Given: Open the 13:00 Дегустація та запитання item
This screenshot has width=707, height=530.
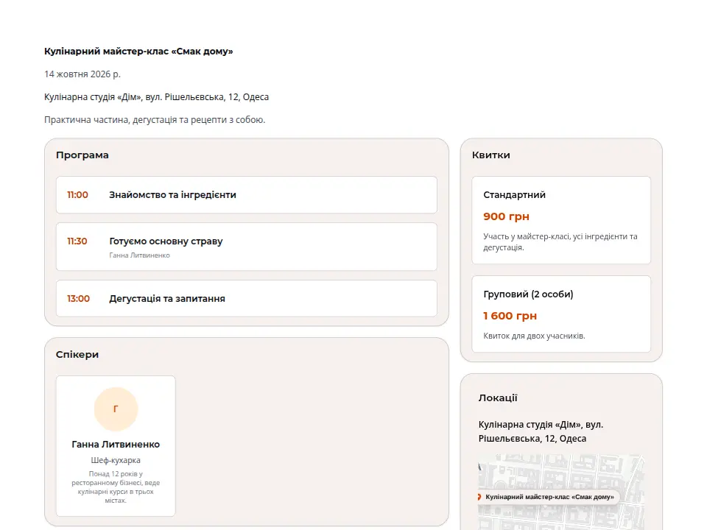Looking at the screenshot, I should click(x=247, y=298).
